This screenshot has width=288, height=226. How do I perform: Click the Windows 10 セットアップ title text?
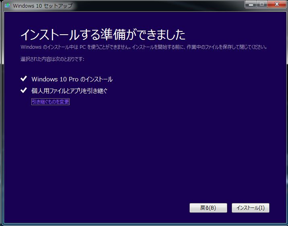[x=43, y=6]
